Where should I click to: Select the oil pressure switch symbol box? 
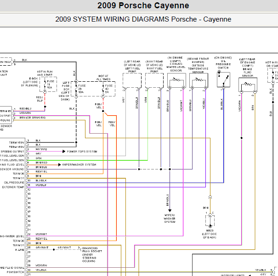223,79
